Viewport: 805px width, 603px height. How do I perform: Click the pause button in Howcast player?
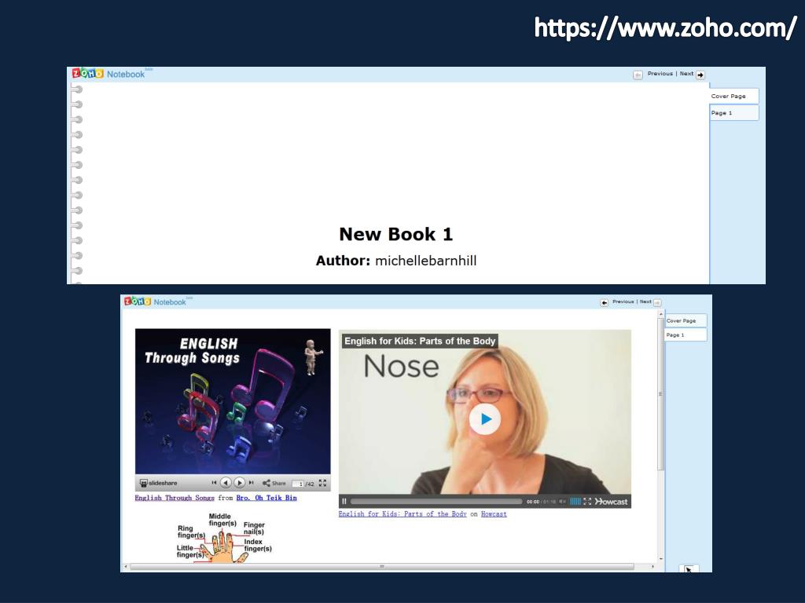(344, 502)
